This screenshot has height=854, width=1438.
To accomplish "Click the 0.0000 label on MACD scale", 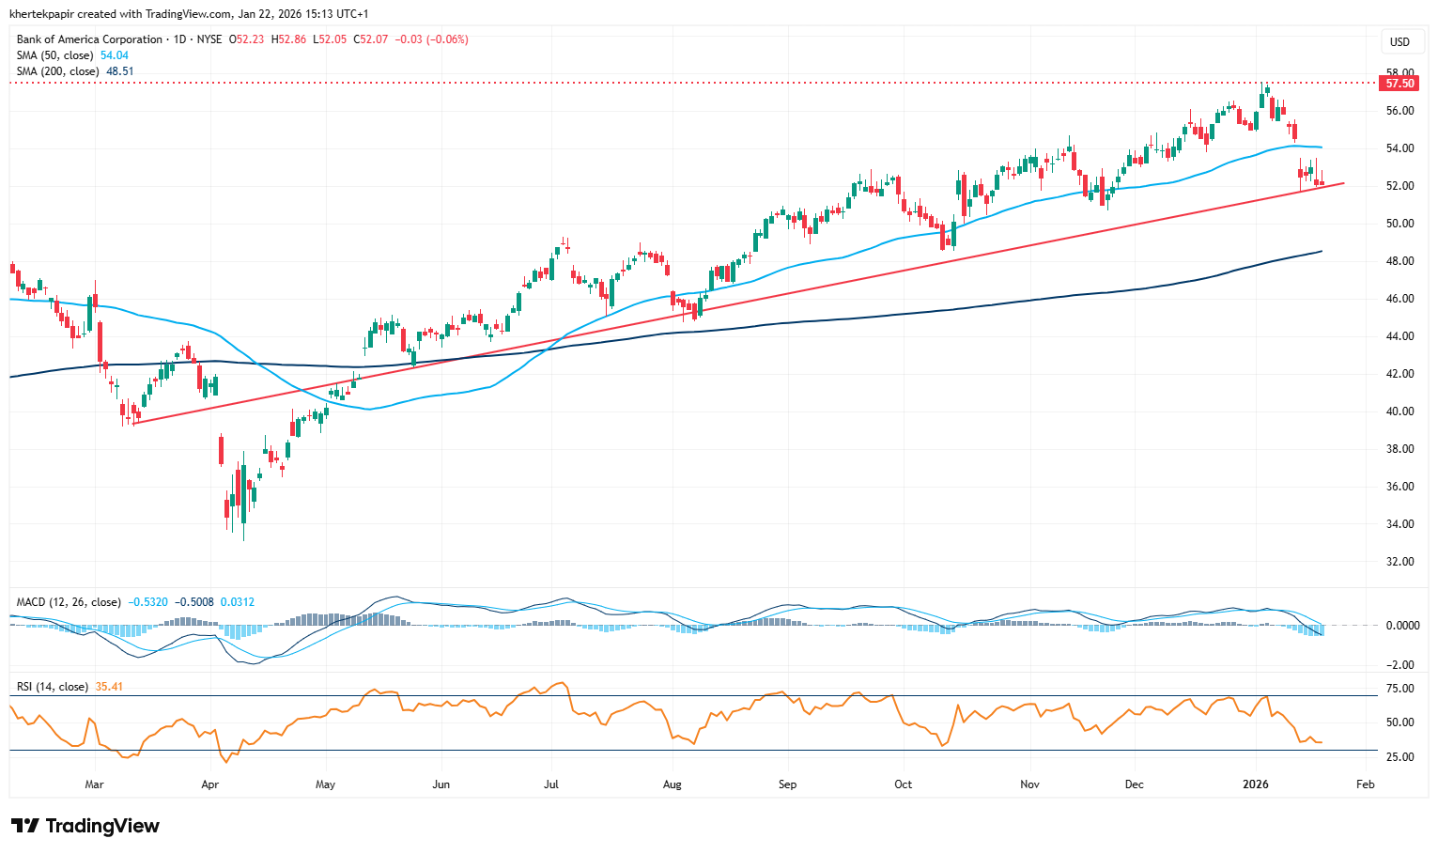I will [1402, 626].
